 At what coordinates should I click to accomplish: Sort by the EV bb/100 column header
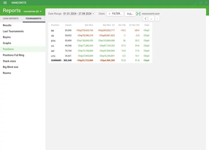pos(134,25)
